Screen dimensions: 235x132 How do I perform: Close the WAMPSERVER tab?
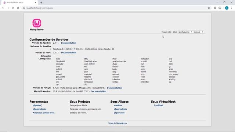tap(36, 3)
